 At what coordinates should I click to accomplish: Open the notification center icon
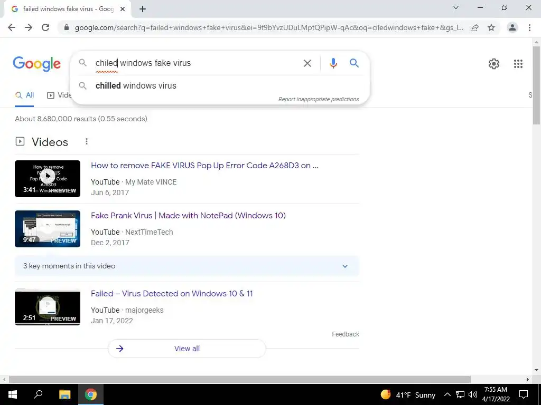click(524, 394)
